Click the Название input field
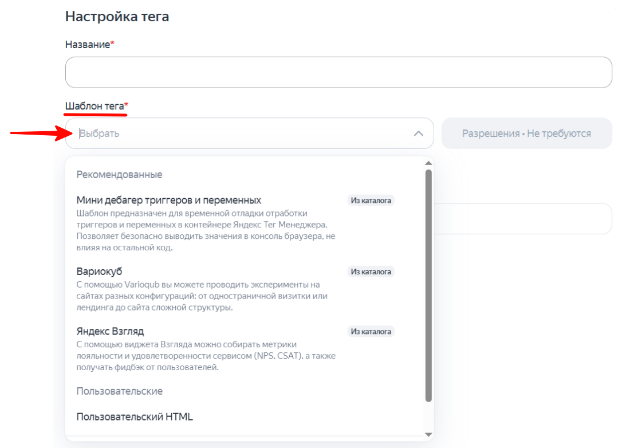 [x=338, y=72]
